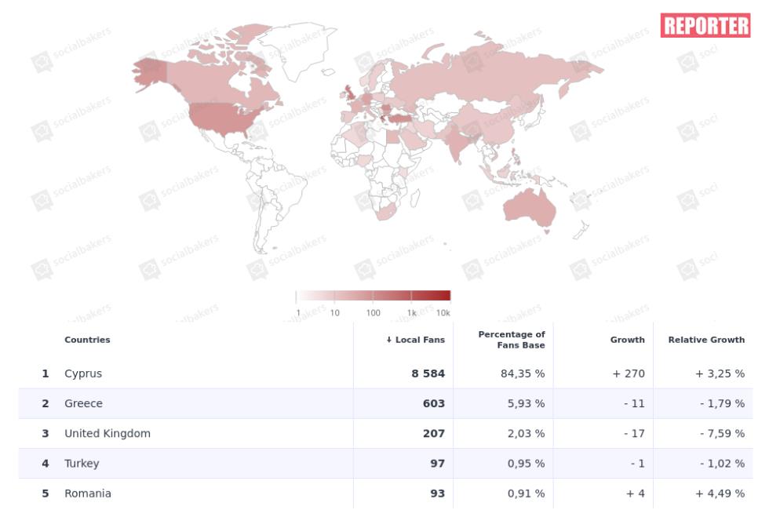Image resolution: width=769 pixels, height=521 pixels.
Task: Click Turkey on the world map
Action: [402, 118]
